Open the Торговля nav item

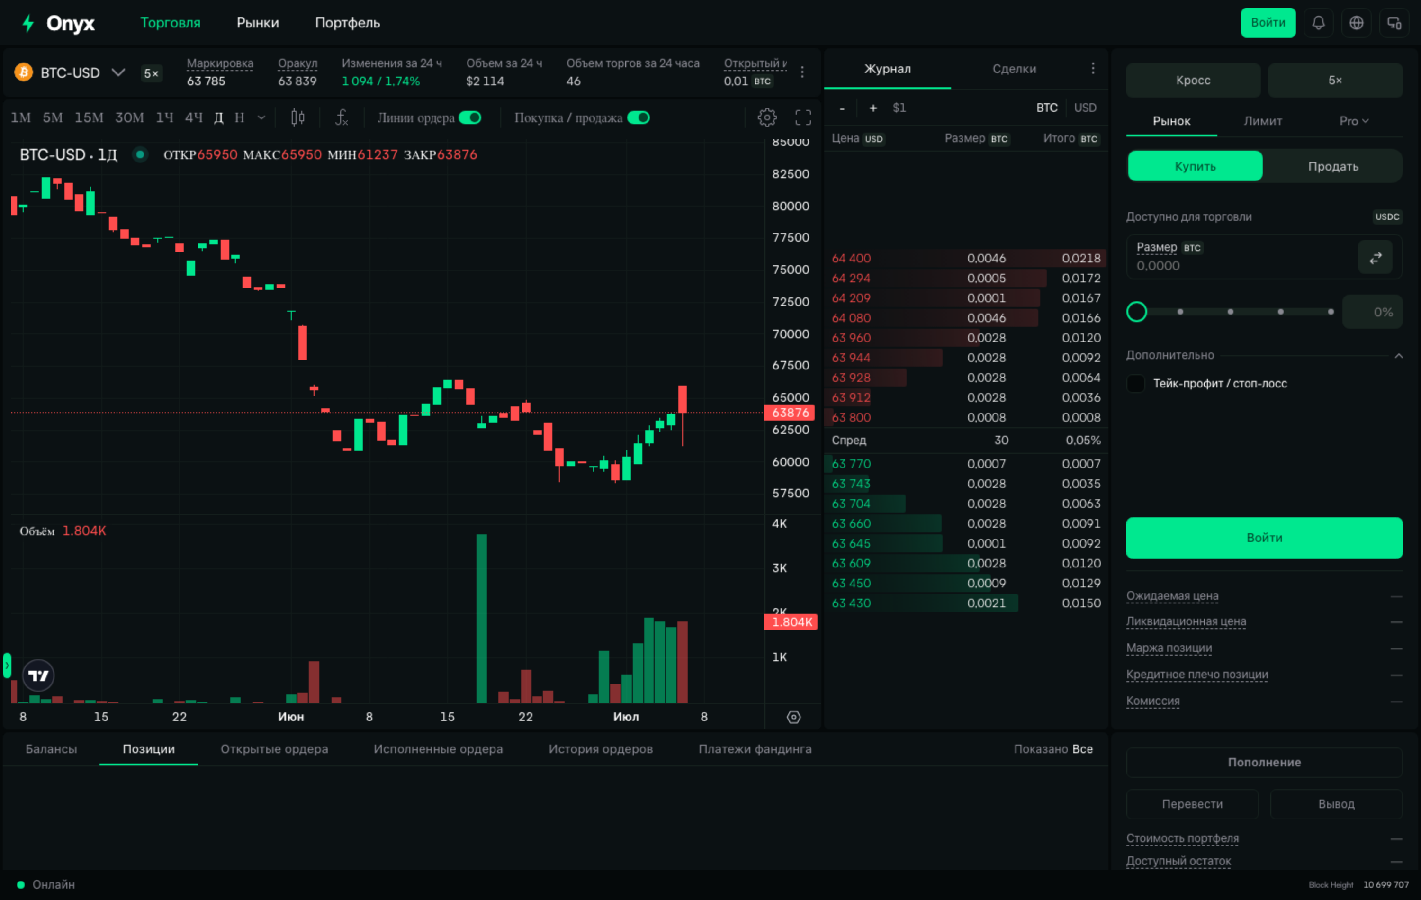(170, 23)
